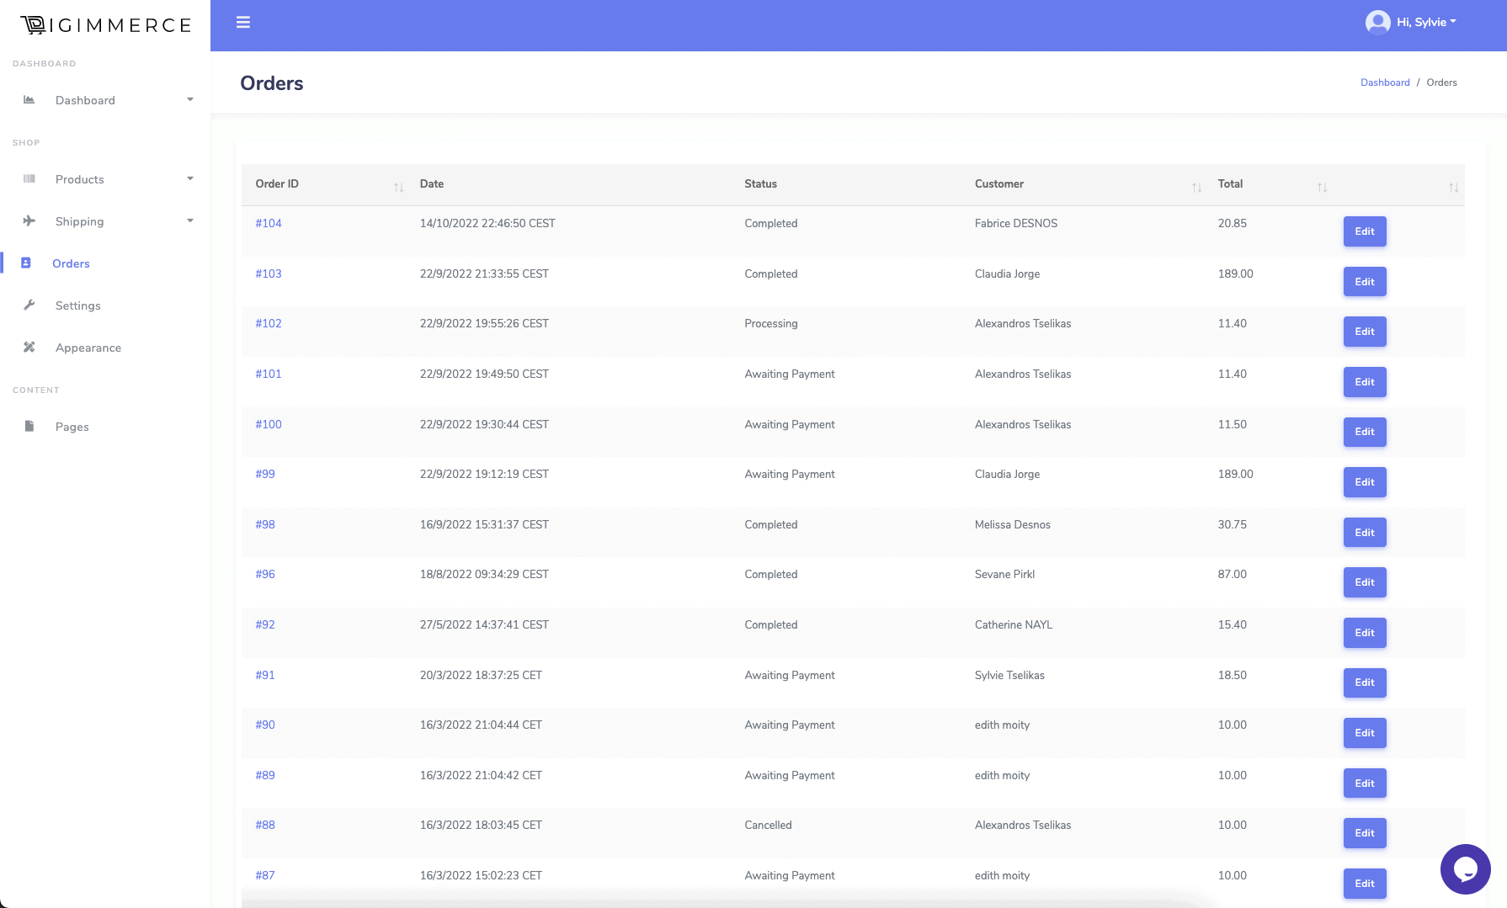Image resolution: width=1507 pixels, height=908 pixels.
Task: Click the hamburger menu icon
Action: (243, 23)
